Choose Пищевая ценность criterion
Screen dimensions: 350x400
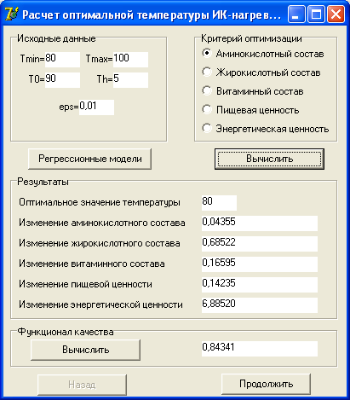pyautogui.click(x=250, y=110)
